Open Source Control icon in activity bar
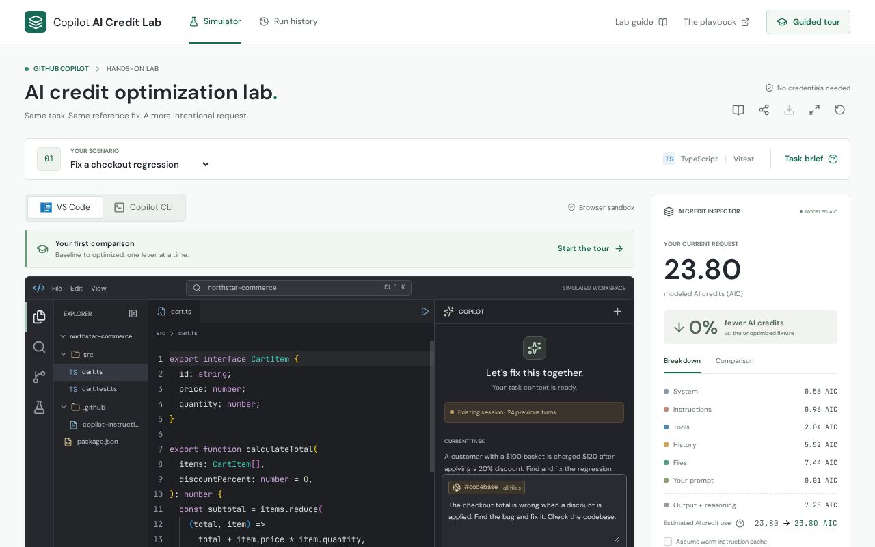The width and height of the screenshot is (875, 547). pos(39,377)
